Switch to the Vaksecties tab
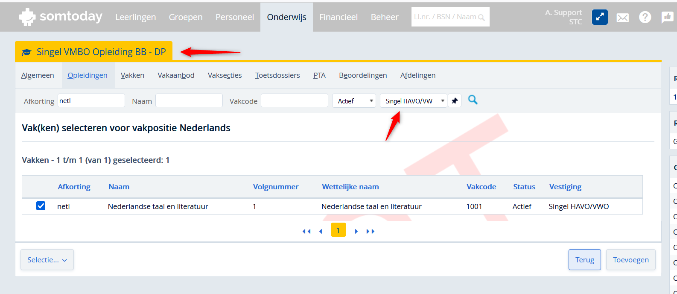The height and width of the screenshot is (294, 677). click(225, 75)
